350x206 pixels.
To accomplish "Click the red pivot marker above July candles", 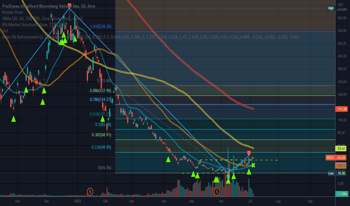I will pos(249,153).
